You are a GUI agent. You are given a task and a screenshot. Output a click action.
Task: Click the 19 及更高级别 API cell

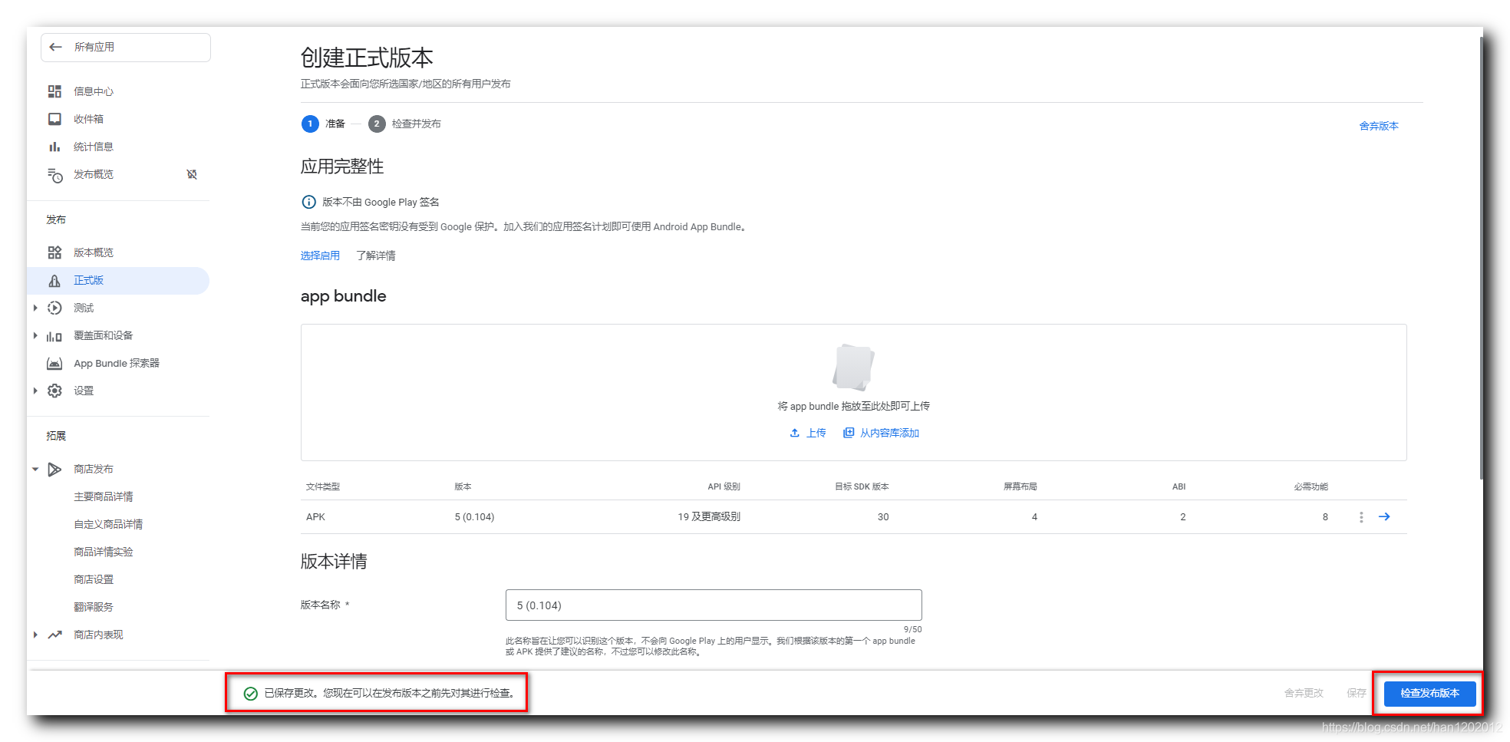pyautogui.click(x=709, y=517)
